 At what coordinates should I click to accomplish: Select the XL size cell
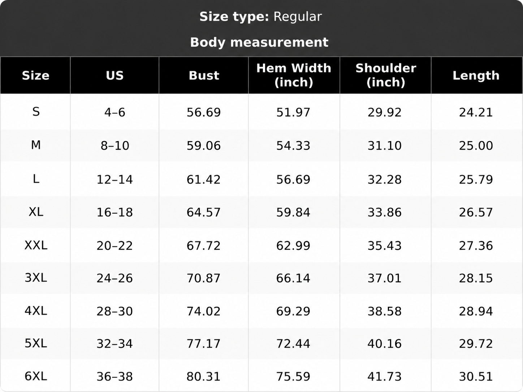[x=36, y=212]
